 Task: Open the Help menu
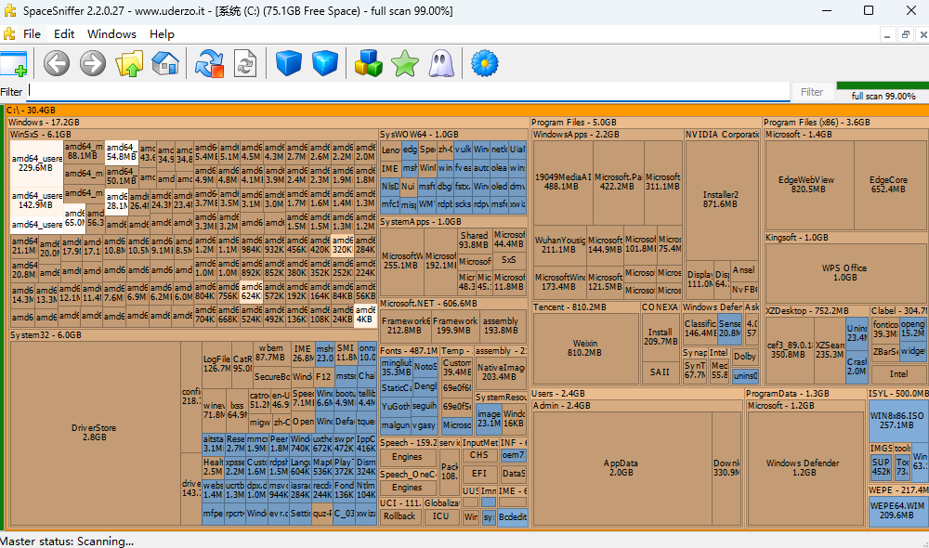click(x=162, y=33)
